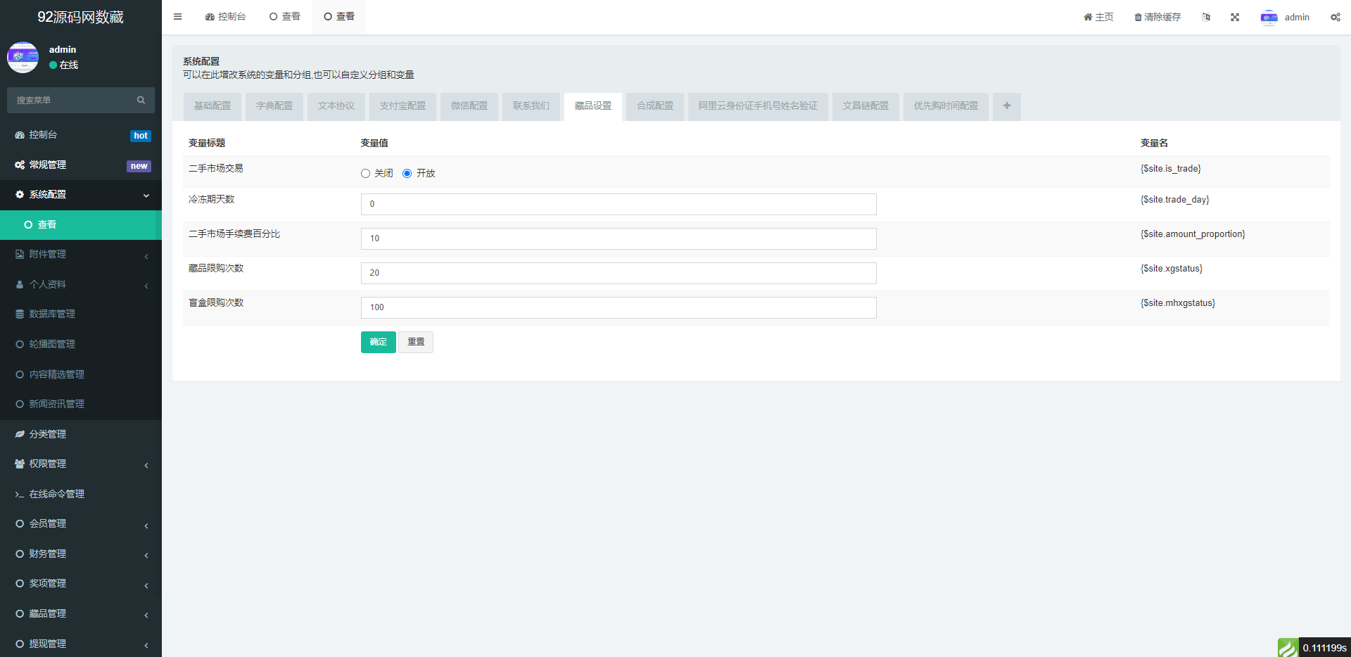Toggle the sidebar with the hamburger icon
The height and width of the screenshot is (657, 1351).
[x=178, y=17]
